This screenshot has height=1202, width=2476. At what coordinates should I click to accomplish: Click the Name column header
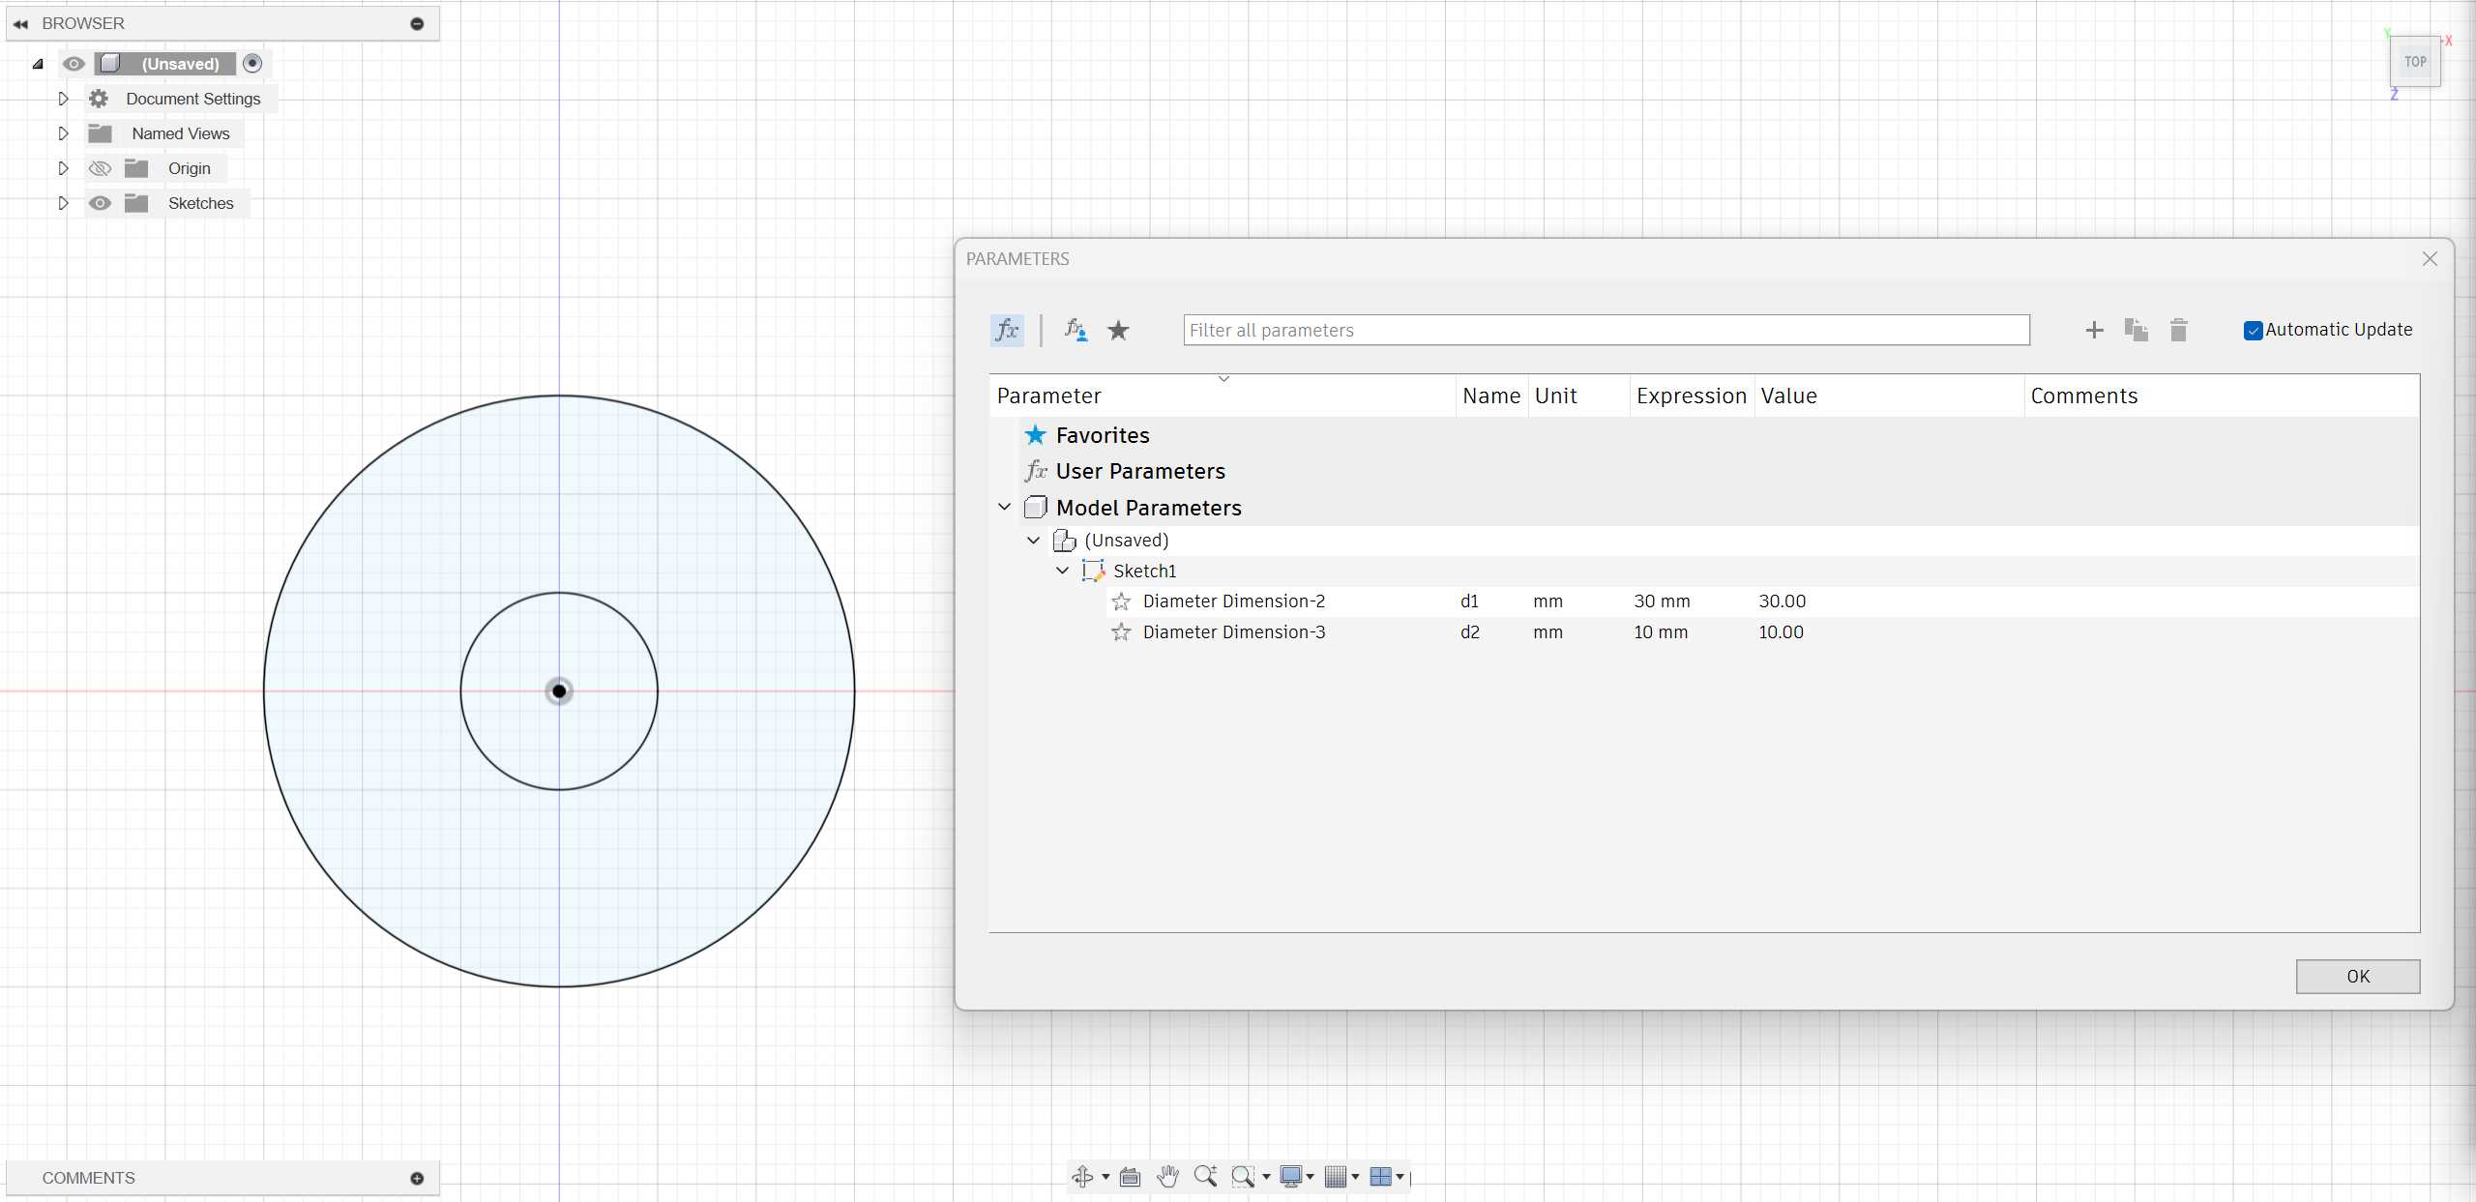coord(1491,396)
